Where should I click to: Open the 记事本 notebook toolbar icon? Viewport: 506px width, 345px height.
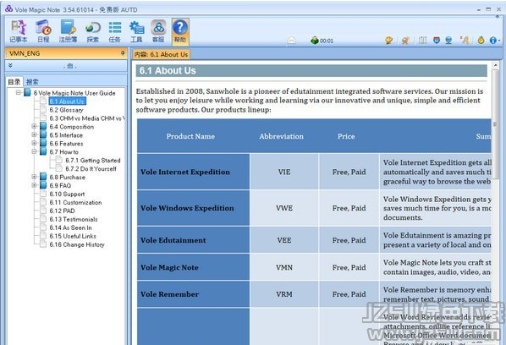tap(19, 31)
